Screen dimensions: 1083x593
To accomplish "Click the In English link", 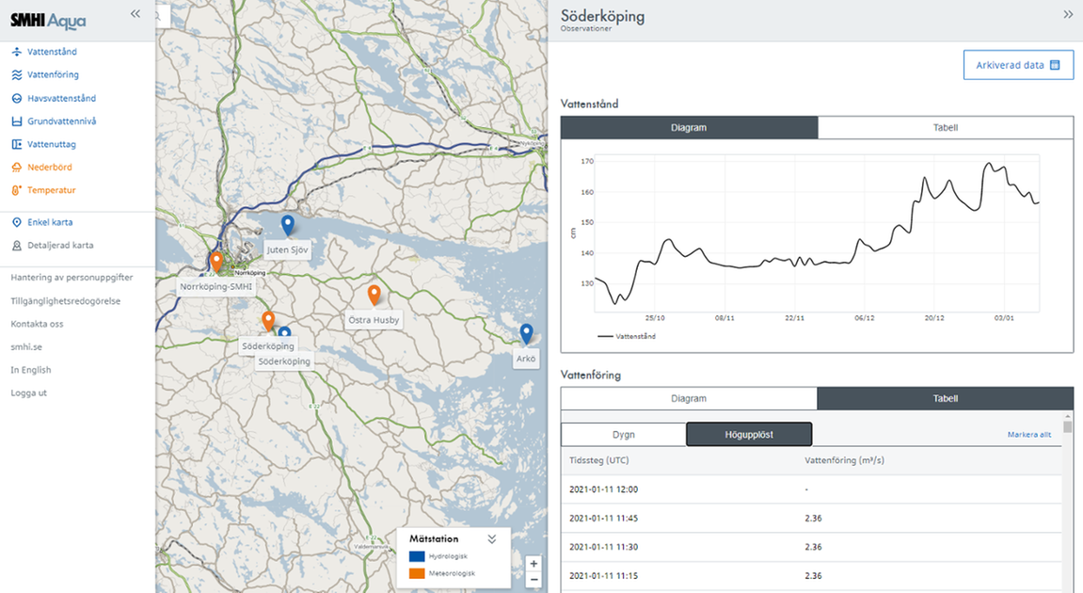I will pyautogui.click(x=33, y=369).
